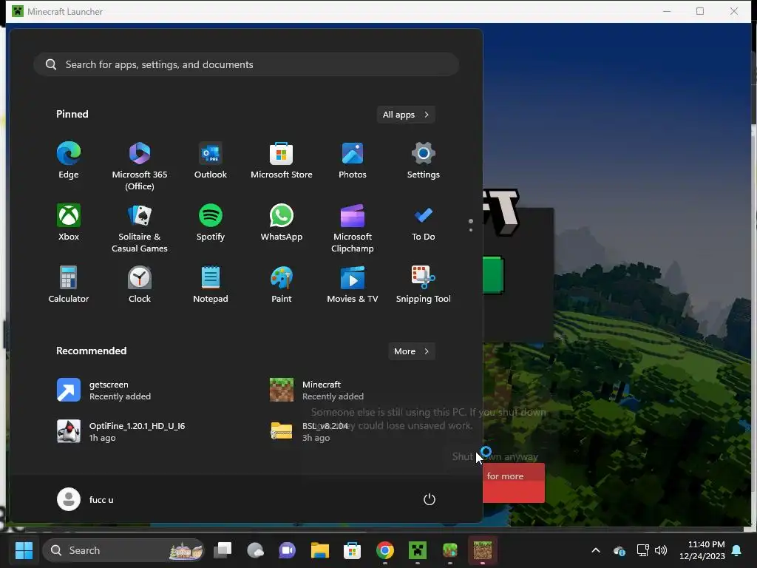Expand All apps list
Viewport: 757px width, 568px height.
click(x=406, y=115)
